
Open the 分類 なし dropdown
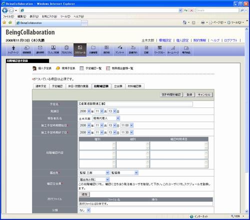tap(84, 210)
